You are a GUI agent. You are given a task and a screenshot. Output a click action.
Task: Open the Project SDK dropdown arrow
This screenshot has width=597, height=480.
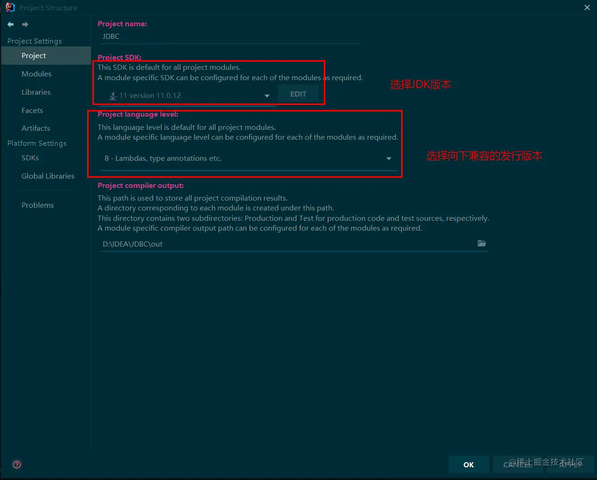click(267, 96)
